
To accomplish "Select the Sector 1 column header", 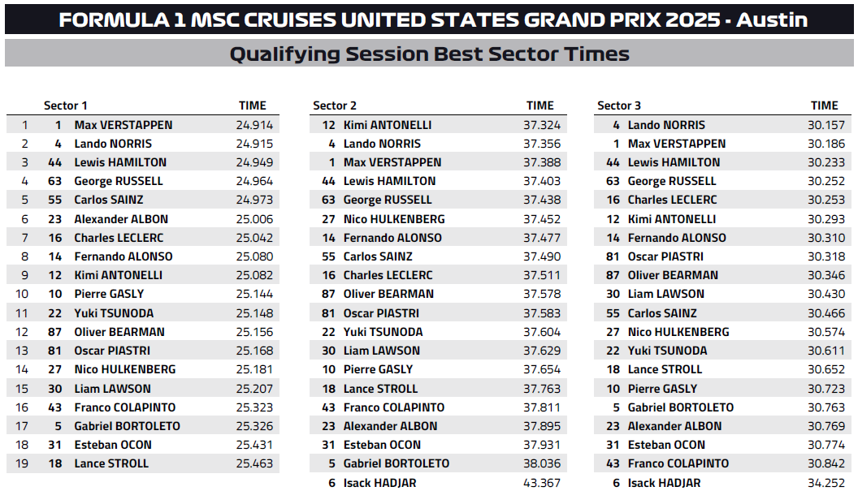I will point(65,106).
